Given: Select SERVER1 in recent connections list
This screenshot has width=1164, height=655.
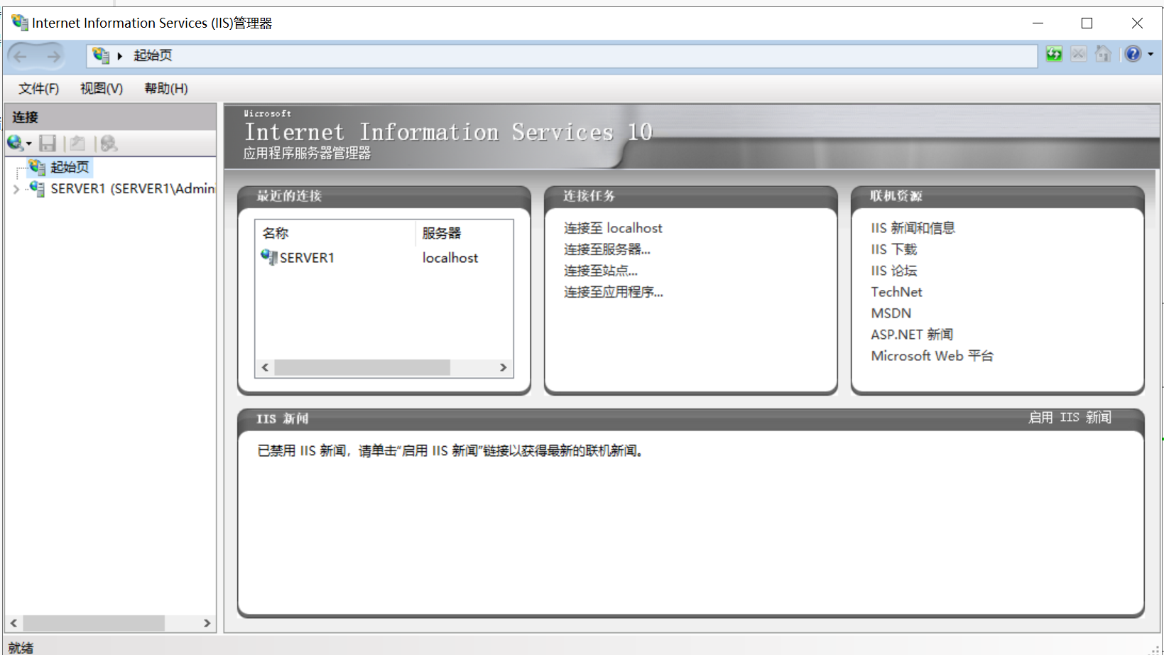Looking at the screenshot, I should coord(307,258).
